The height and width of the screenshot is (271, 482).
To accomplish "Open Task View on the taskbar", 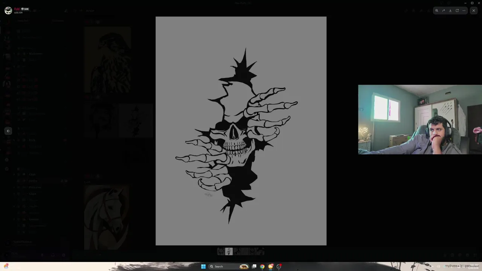I will 254,266.
